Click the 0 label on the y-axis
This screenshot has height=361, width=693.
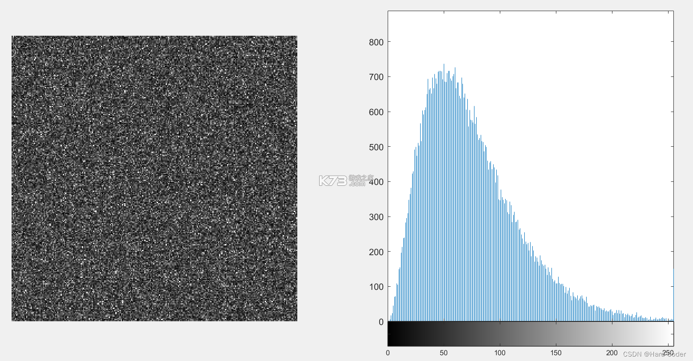pyautogui.click(x=381, y=322)
